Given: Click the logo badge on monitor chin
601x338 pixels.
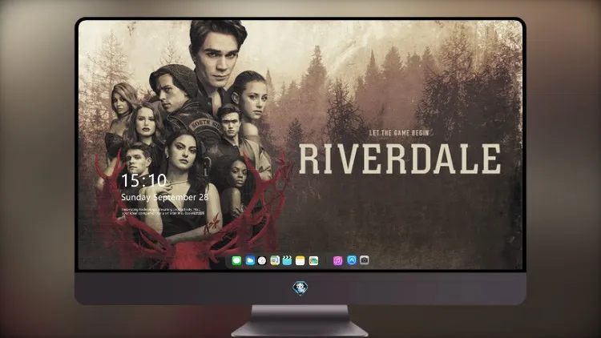Looking at the screenshot, I should pyautogui.click(x=300, y=288).
